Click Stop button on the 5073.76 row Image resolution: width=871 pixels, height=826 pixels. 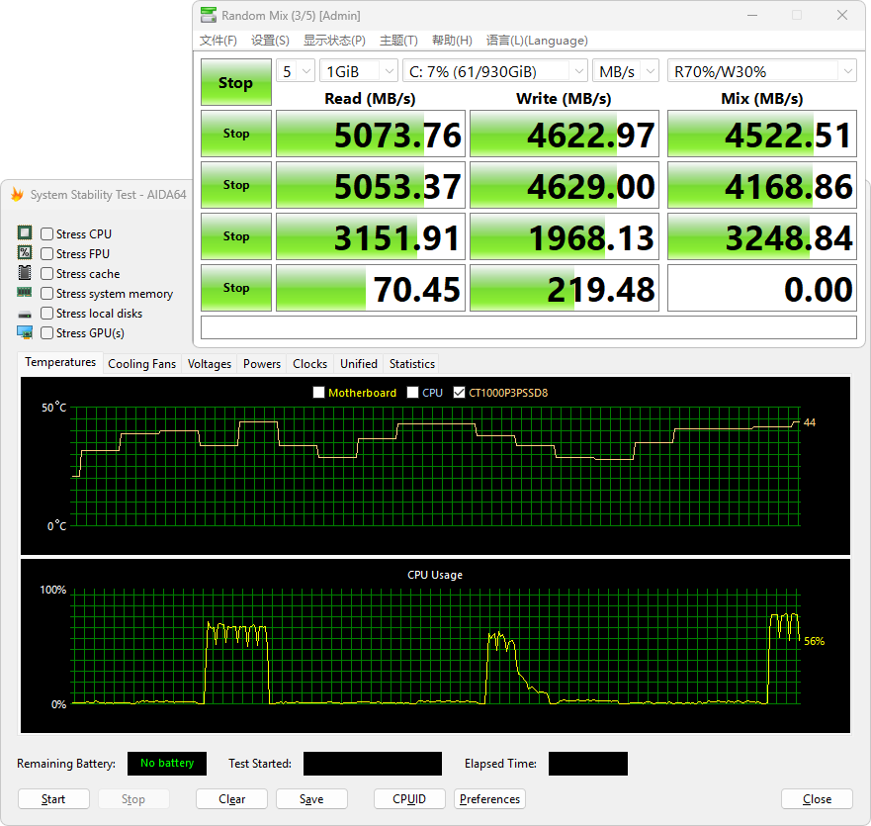(x=236, y=134)
